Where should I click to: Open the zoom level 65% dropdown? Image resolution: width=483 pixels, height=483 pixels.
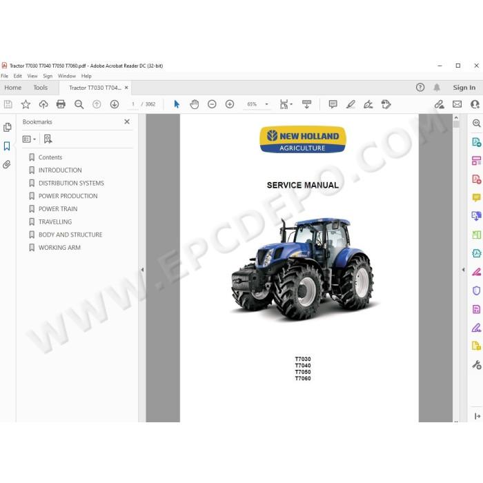[267, 104]
